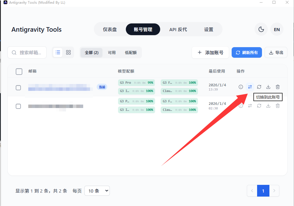Switch to grid view layout
Image resolution: width=294 pixels, height=206 pixels.
(68, 53)
